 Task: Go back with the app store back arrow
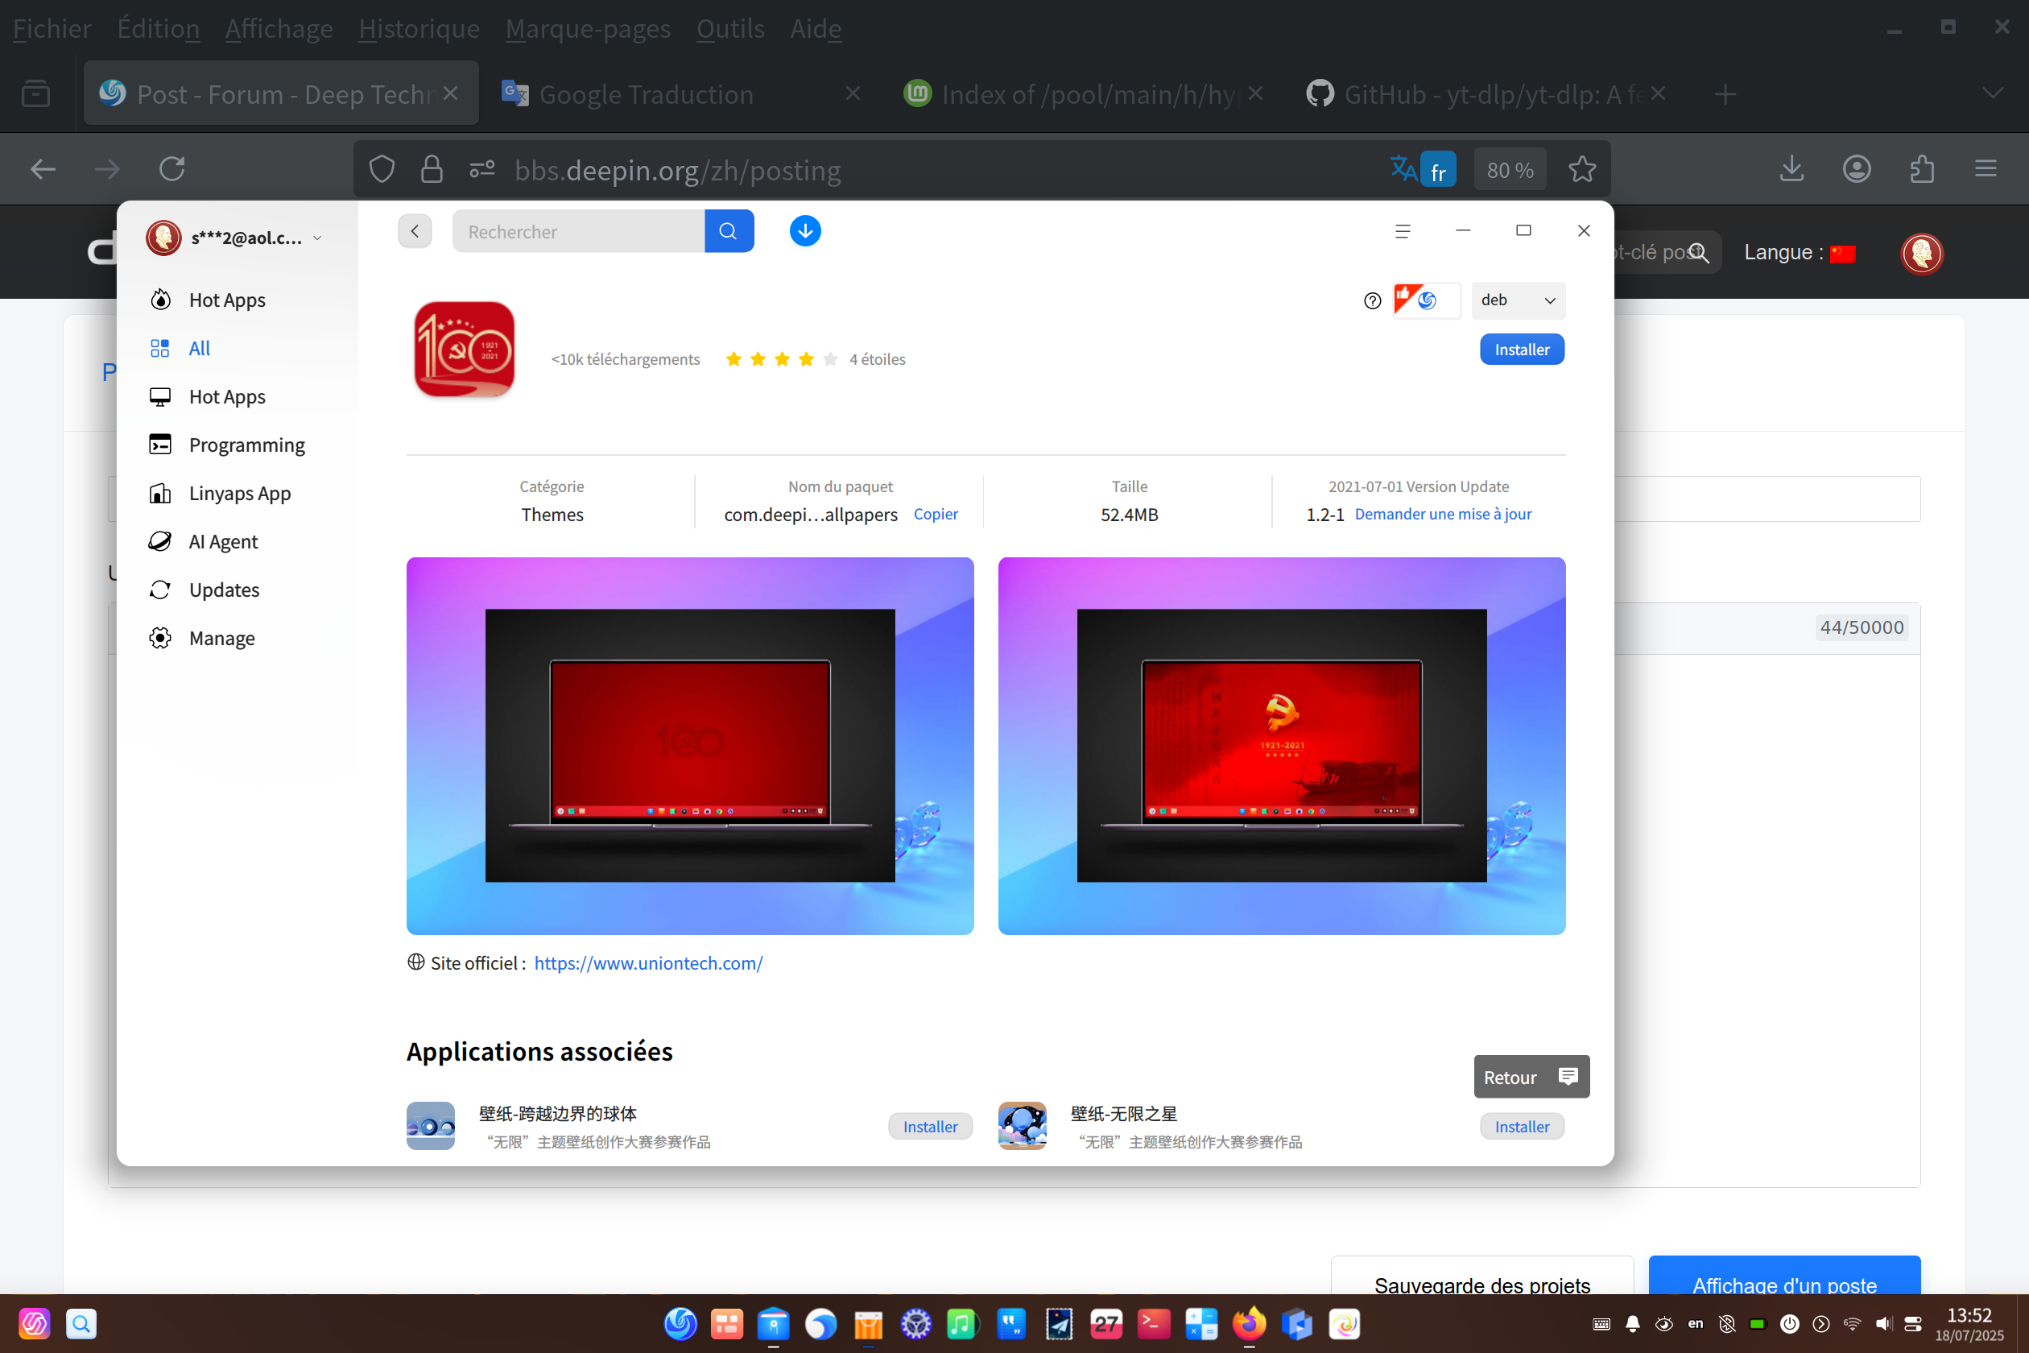[x=415, y=231]
